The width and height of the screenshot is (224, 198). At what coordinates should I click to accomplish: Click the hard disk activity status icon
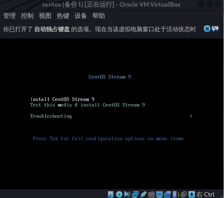111,194
